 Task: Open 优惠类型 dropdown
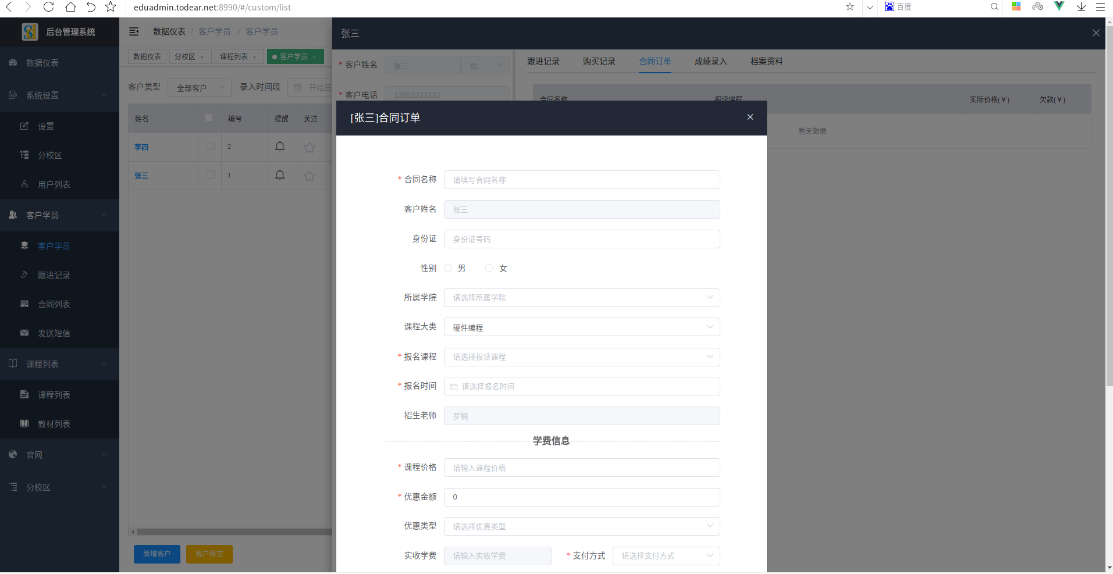coord(582,526)
